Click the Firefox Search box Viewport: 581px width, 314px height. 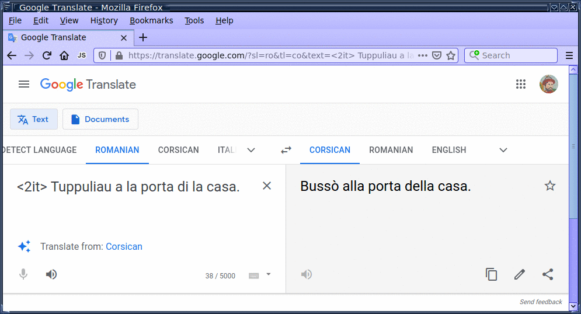point(511,55)
